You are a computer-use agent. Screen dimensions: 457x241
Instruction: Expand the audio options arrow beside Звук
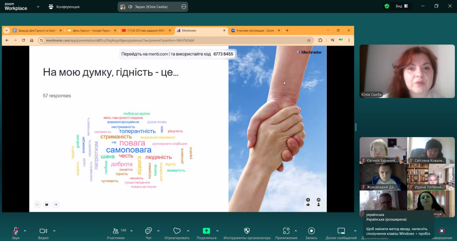coord(25,231)
